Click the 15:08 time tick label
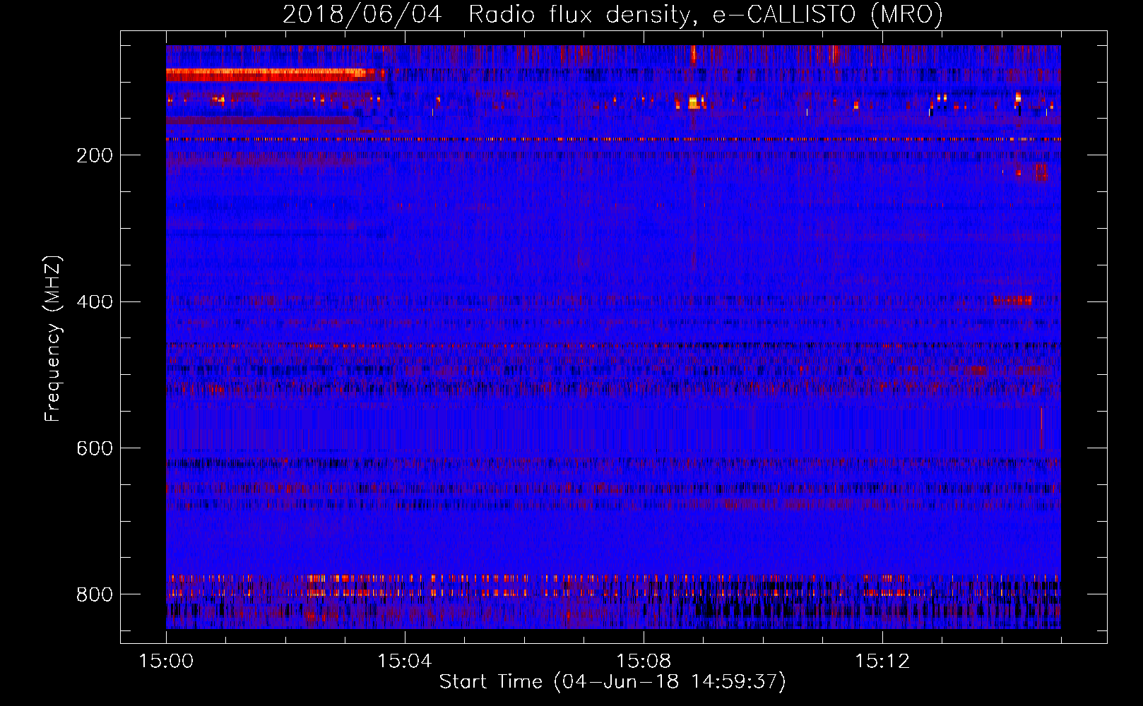Screen dimensions: 1143x706 coord(644,662)
